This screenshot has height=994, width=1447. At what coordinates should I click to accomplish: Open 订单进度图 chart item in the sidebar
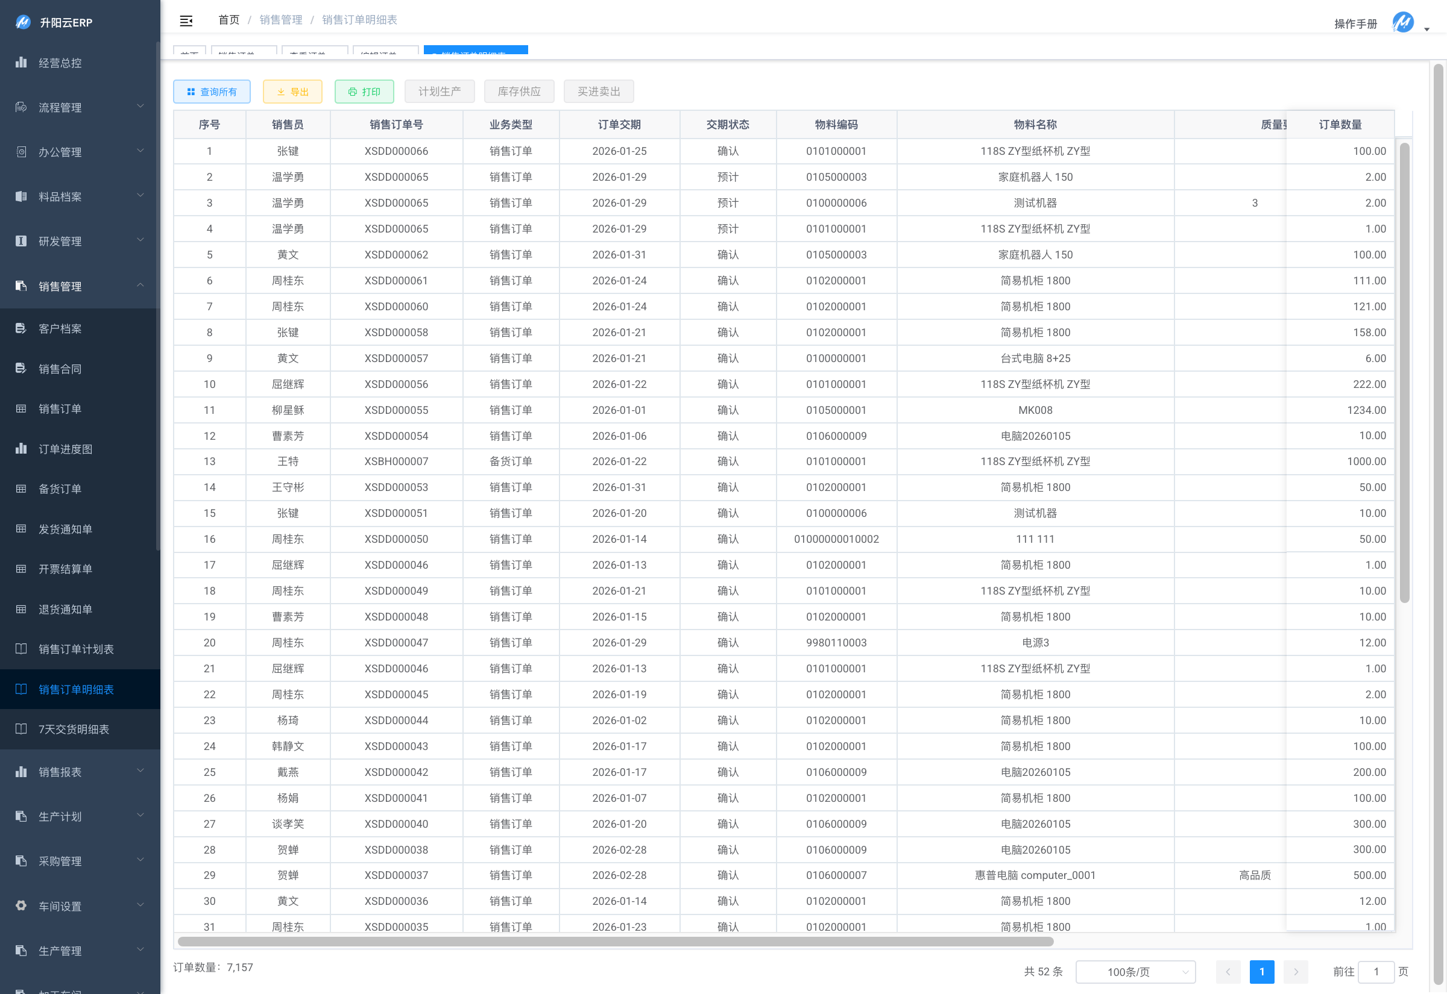(x=65, y=449)
